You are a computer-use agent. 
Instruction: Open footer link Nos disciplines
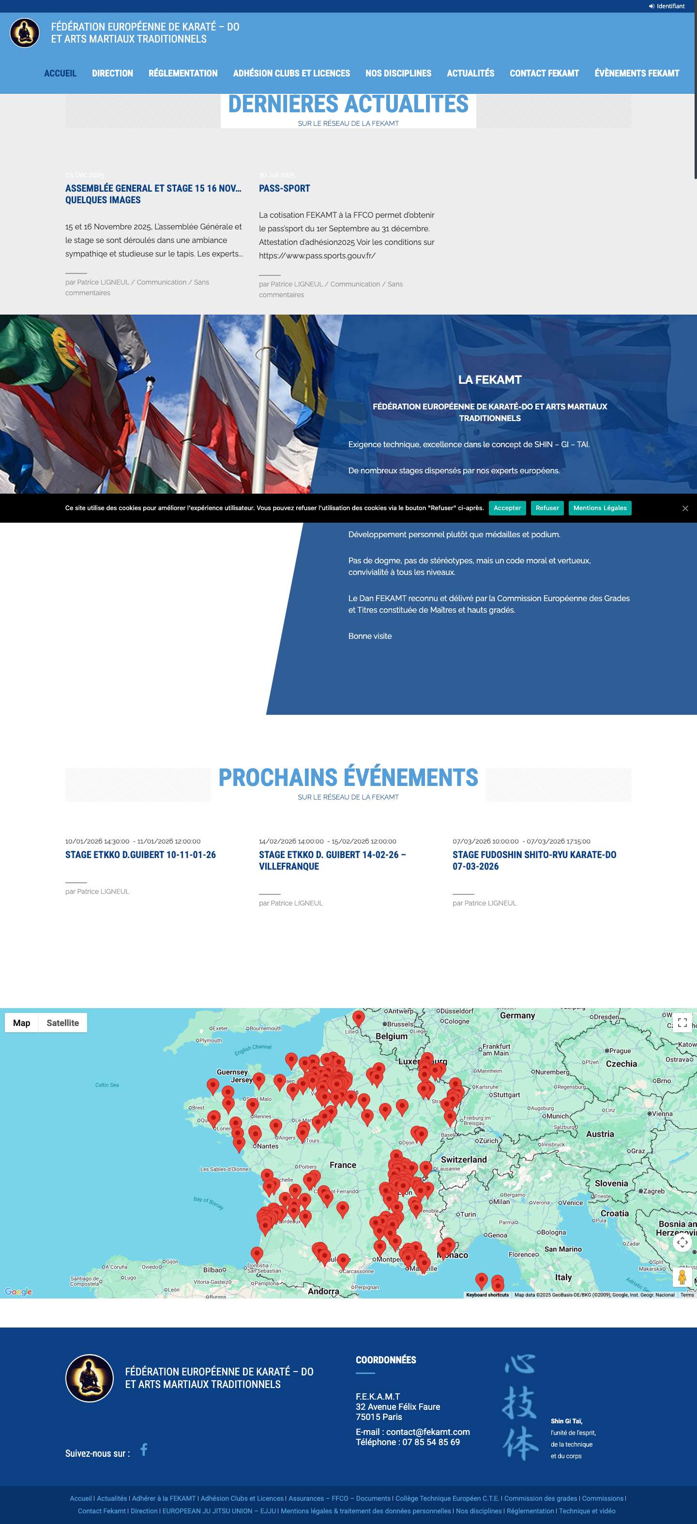click(479, 1511)
